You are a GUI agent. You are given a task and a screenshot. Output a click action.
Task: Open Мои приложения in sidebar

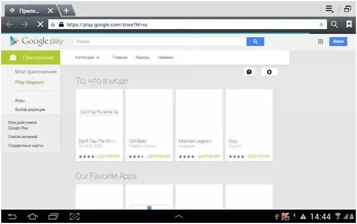pos(36,72)
